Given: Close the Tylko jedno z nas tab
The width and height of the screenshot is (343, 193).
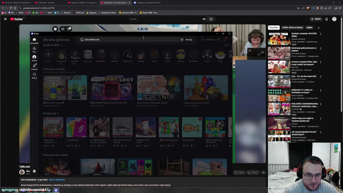Looking at the screenshot, I should [x=129, y=3].
